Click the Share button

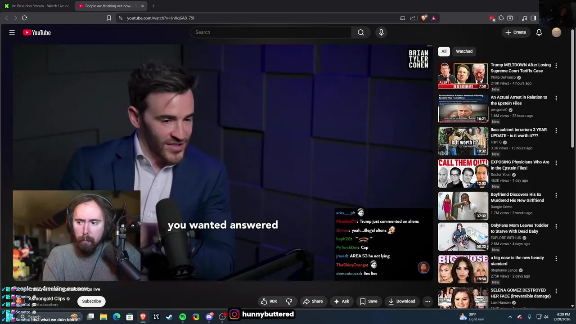pyautogui.click(x=313, y=301)
